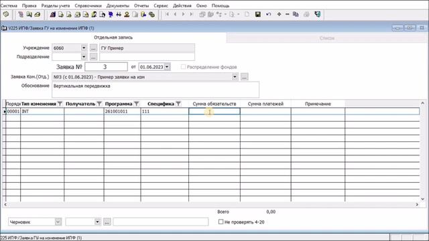This screenshot has height=241, width=429.
Task: Click the Примечание cell in row 00001
Action: [318, 111]
